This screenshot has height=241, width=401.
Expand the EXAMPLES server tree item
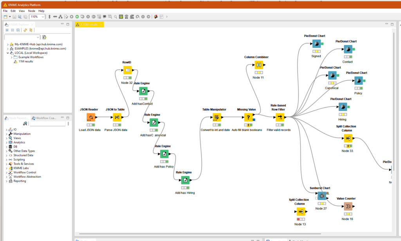click(x=8, y=49)
